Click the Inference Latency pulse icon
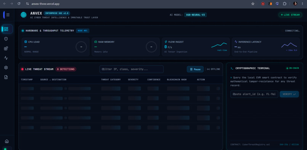This screenshot has width=307, height=150. pyautogui.click(x=236, y=42)
